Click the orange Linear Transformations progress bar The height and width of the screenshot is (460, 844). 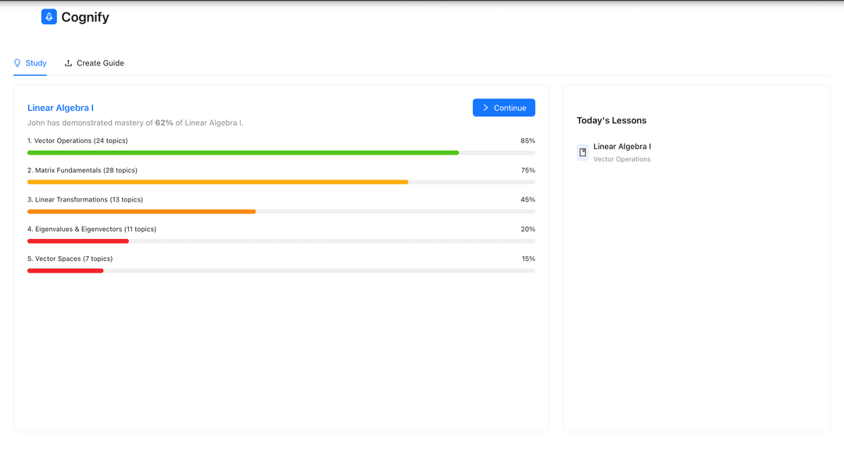141,212
